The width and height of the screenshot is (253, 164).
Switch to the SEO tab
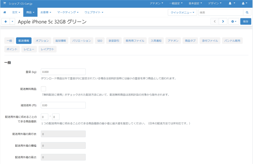[x=100, y=41]
